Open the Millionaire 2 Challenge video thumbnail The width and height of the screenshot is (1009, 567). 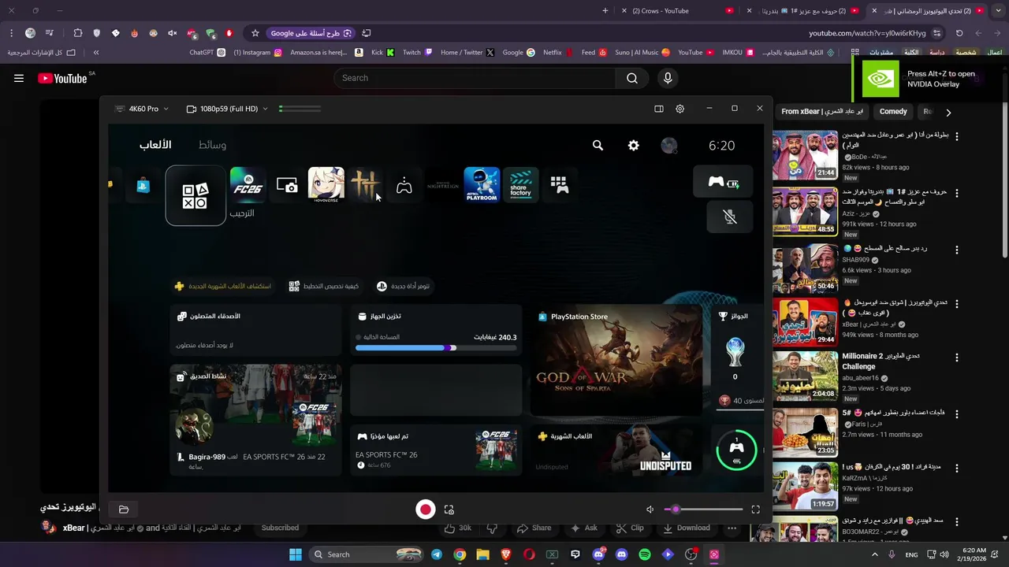coord(805,376)
